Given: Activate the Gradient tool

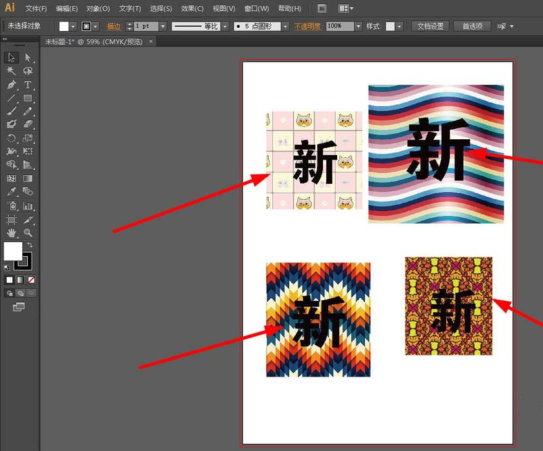Looking at the screenshot, I should (x=29, y=178).
